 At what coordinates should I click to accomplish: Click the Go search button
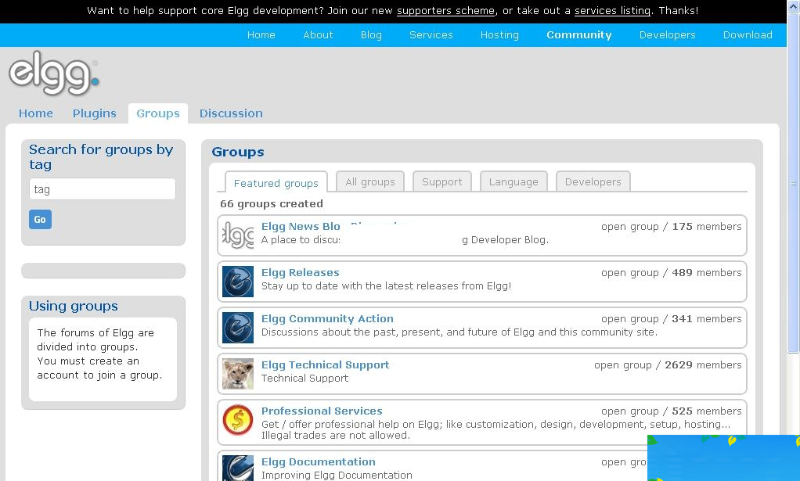tap(39, 219)
